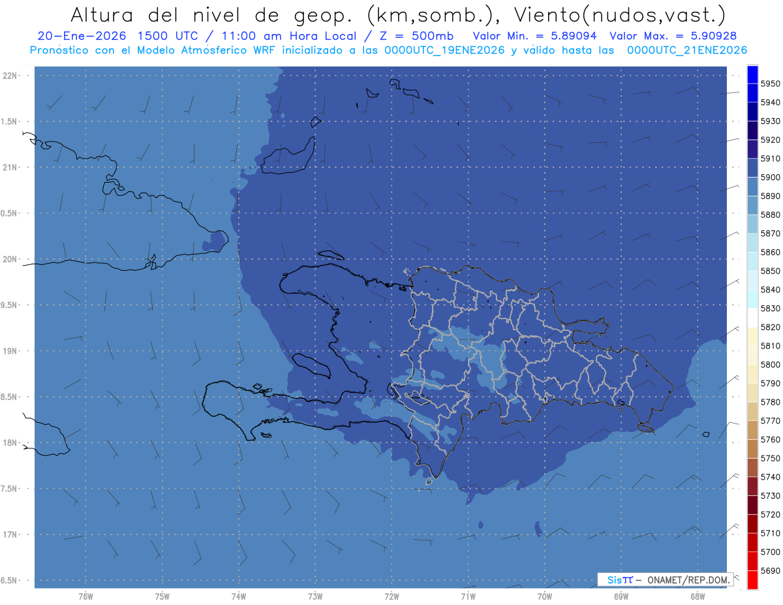Click the '5920' color scale value

[x=771, y=140]
